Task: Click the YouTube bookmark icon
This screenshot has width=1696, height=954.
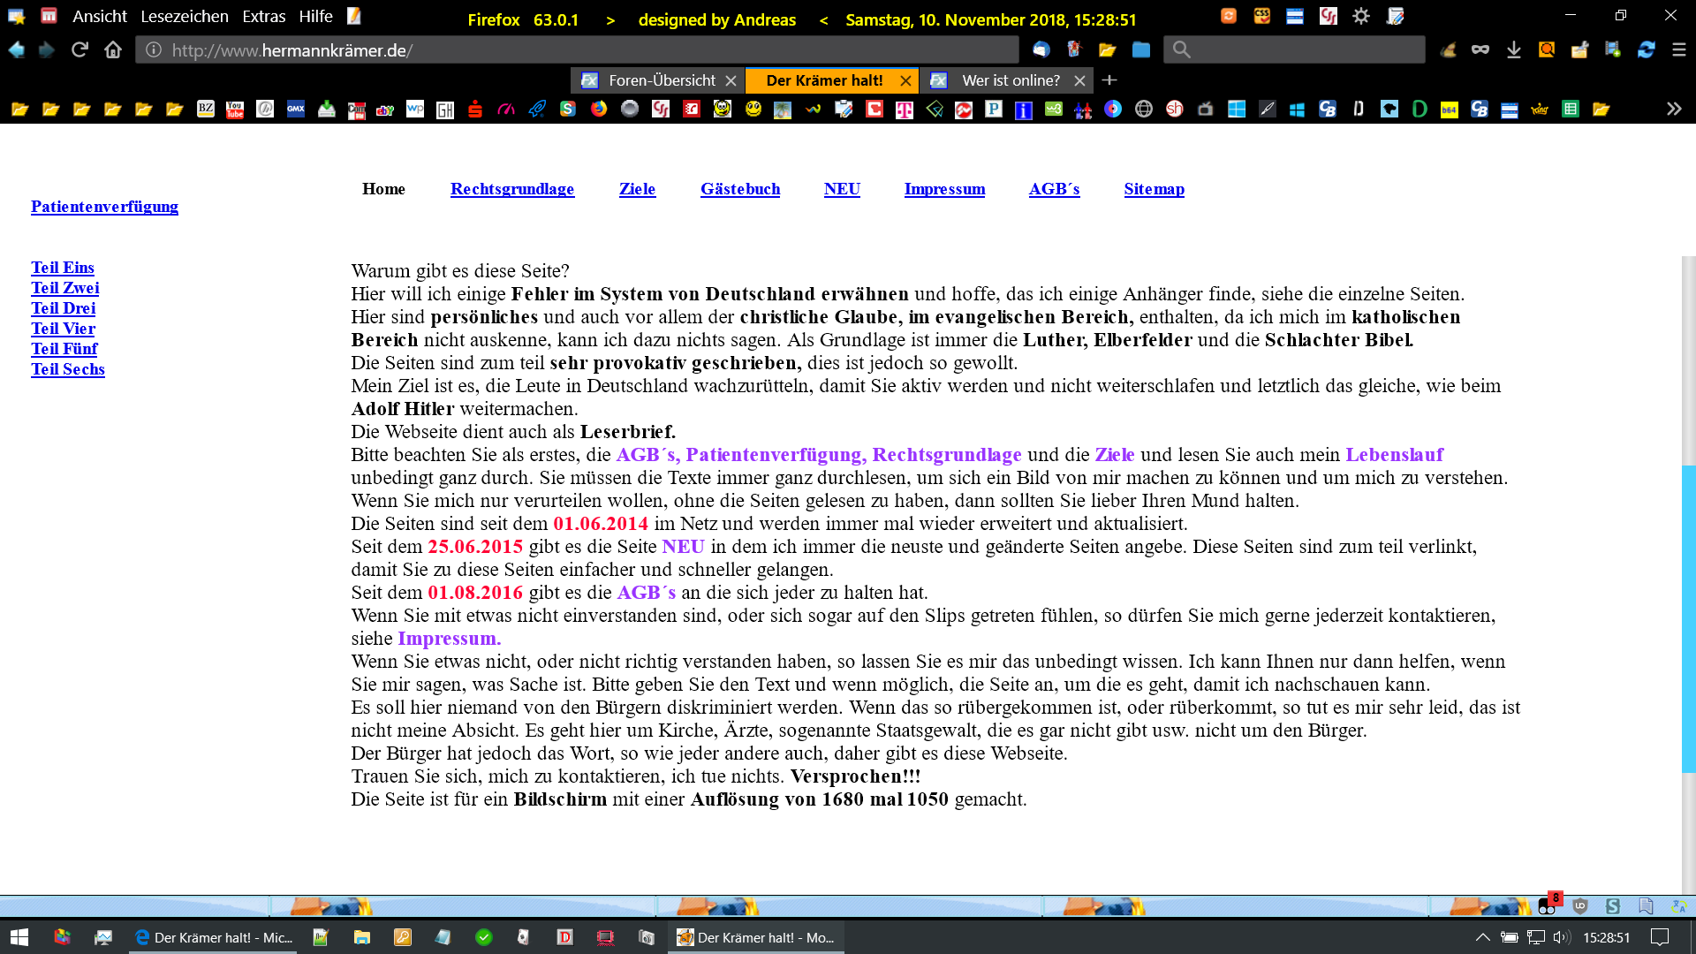Action: (235, 110)
